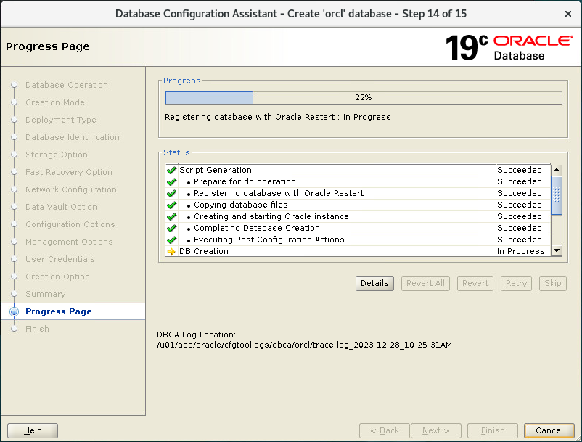Click the DBCA log file path text
582x442 pixels.
pyautogui.click(x=304, y=345)
